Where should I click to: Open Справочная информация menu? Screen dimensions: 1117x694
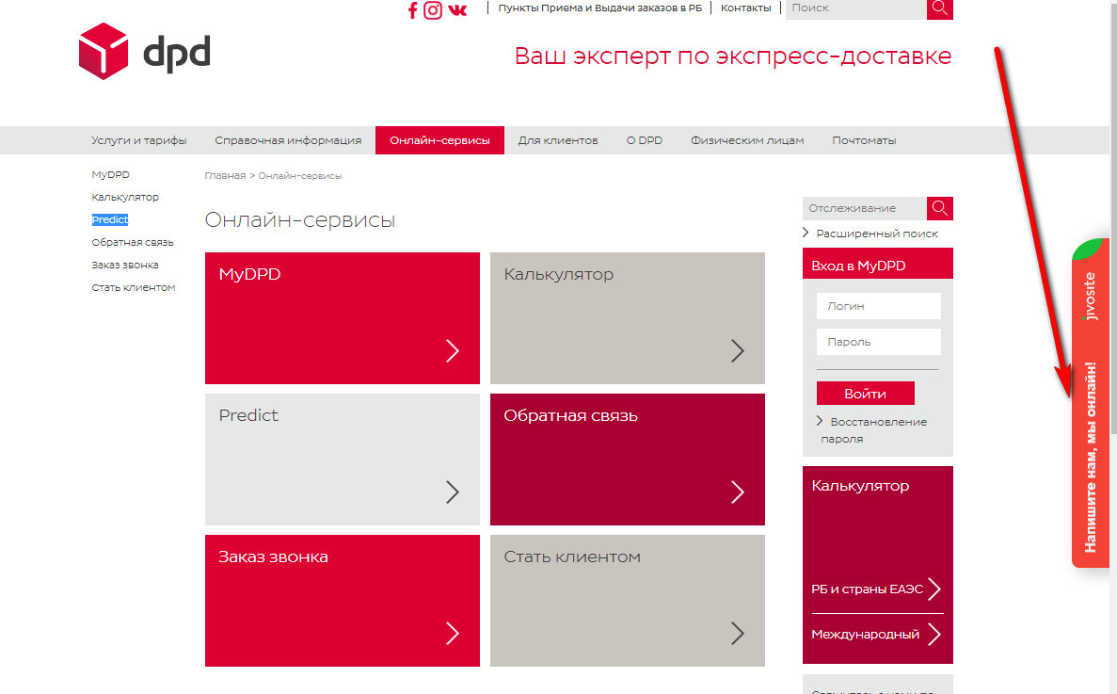pos(288,140)
